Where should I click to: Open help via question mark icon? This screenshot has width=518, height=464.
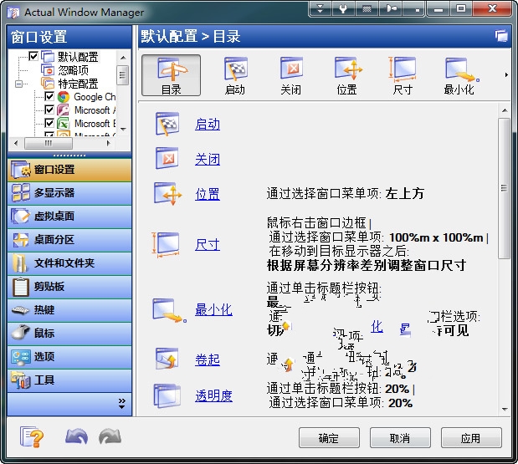32,437
